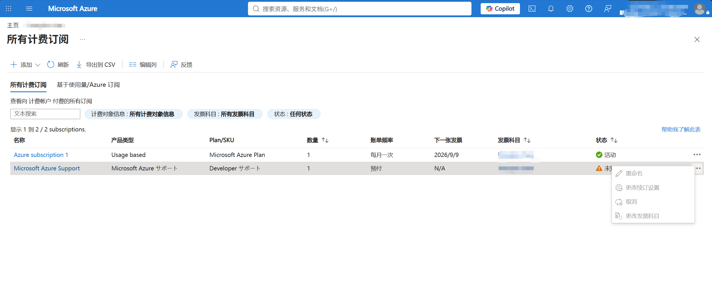Click the 反馈 toolbar feedback icon
The height and width of the screenshot is (293, 712).
click(174, 65)
